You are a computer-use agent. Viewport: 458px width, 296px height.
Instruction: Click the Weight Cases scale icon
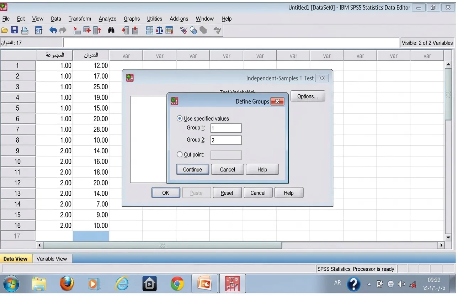pos(159,31)
